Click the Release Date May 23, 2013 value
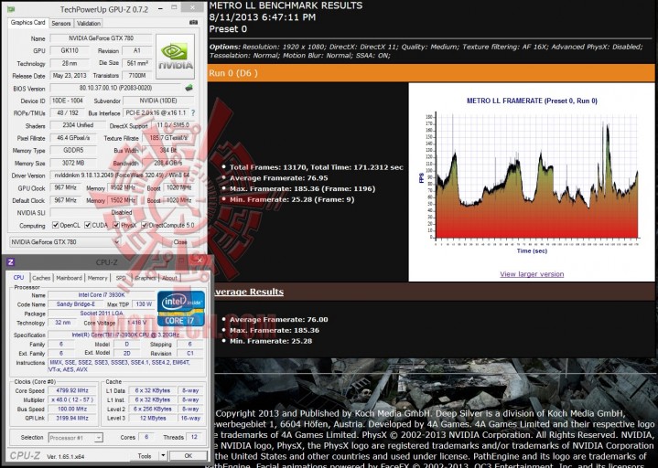Image resolution: width=658 pixels, height=468 pixels. (x=70, y=76)
